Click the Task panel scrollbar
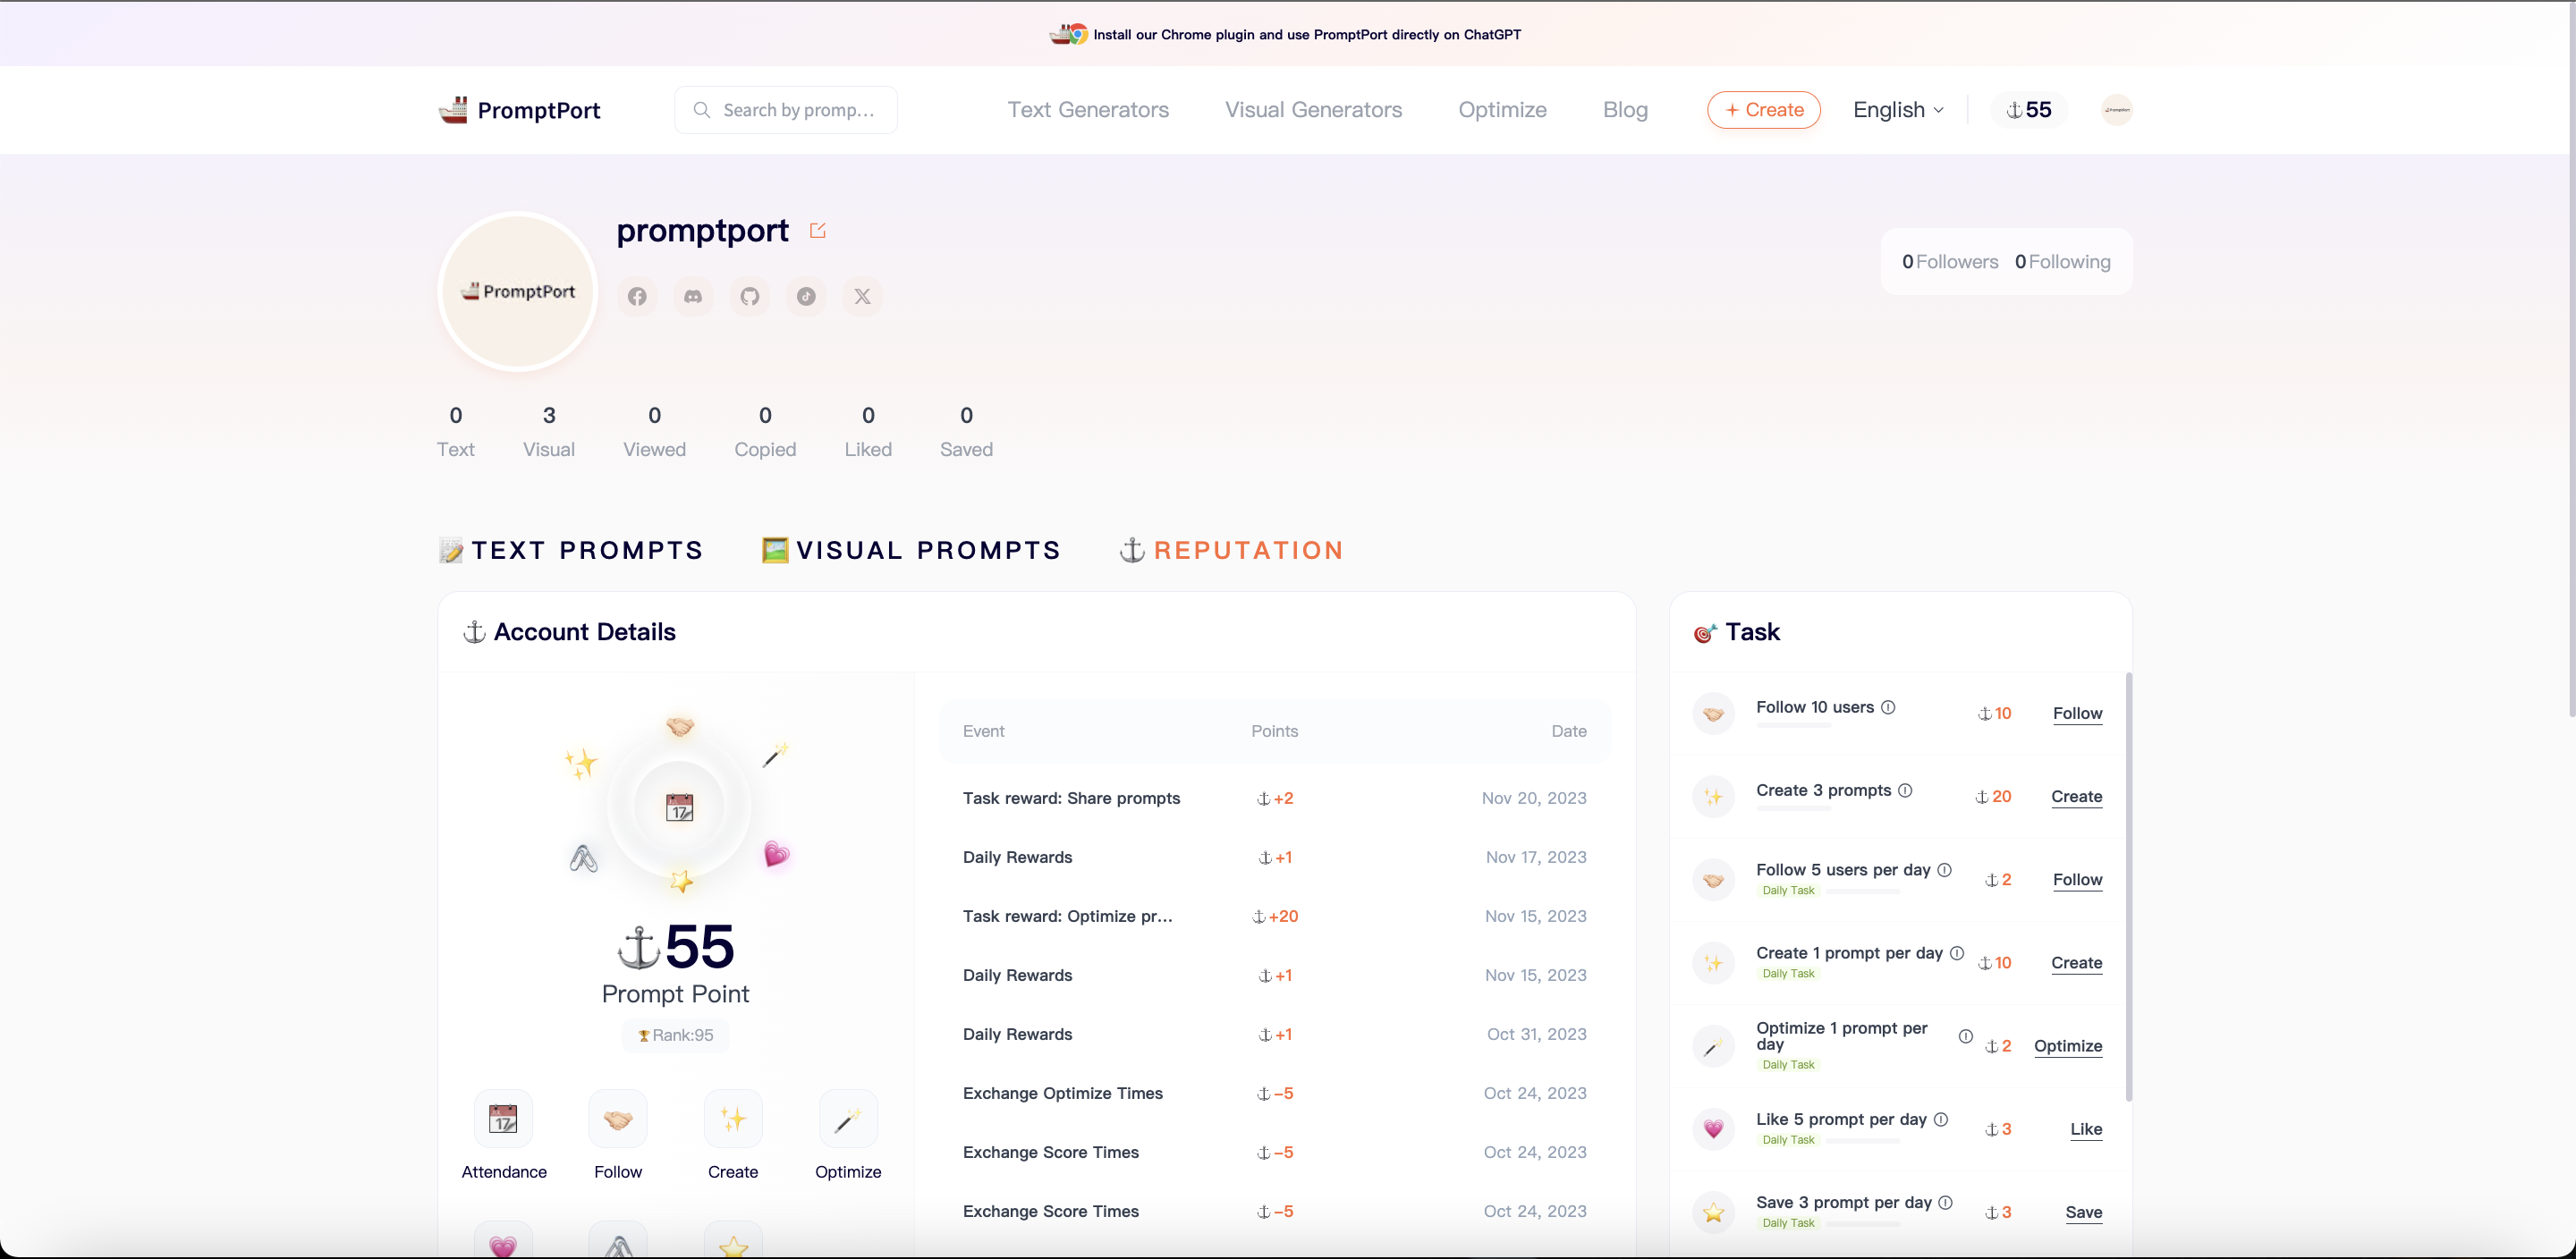Image resolution: width=2576 pixels, height=1259 pixels. 2128,886
